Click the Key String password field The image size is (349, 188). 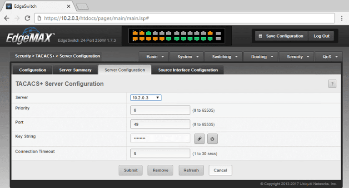point(160,138)
